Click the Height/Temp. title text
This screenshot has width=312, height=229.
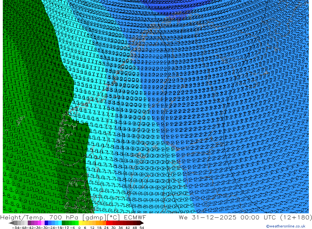[24, 217]
